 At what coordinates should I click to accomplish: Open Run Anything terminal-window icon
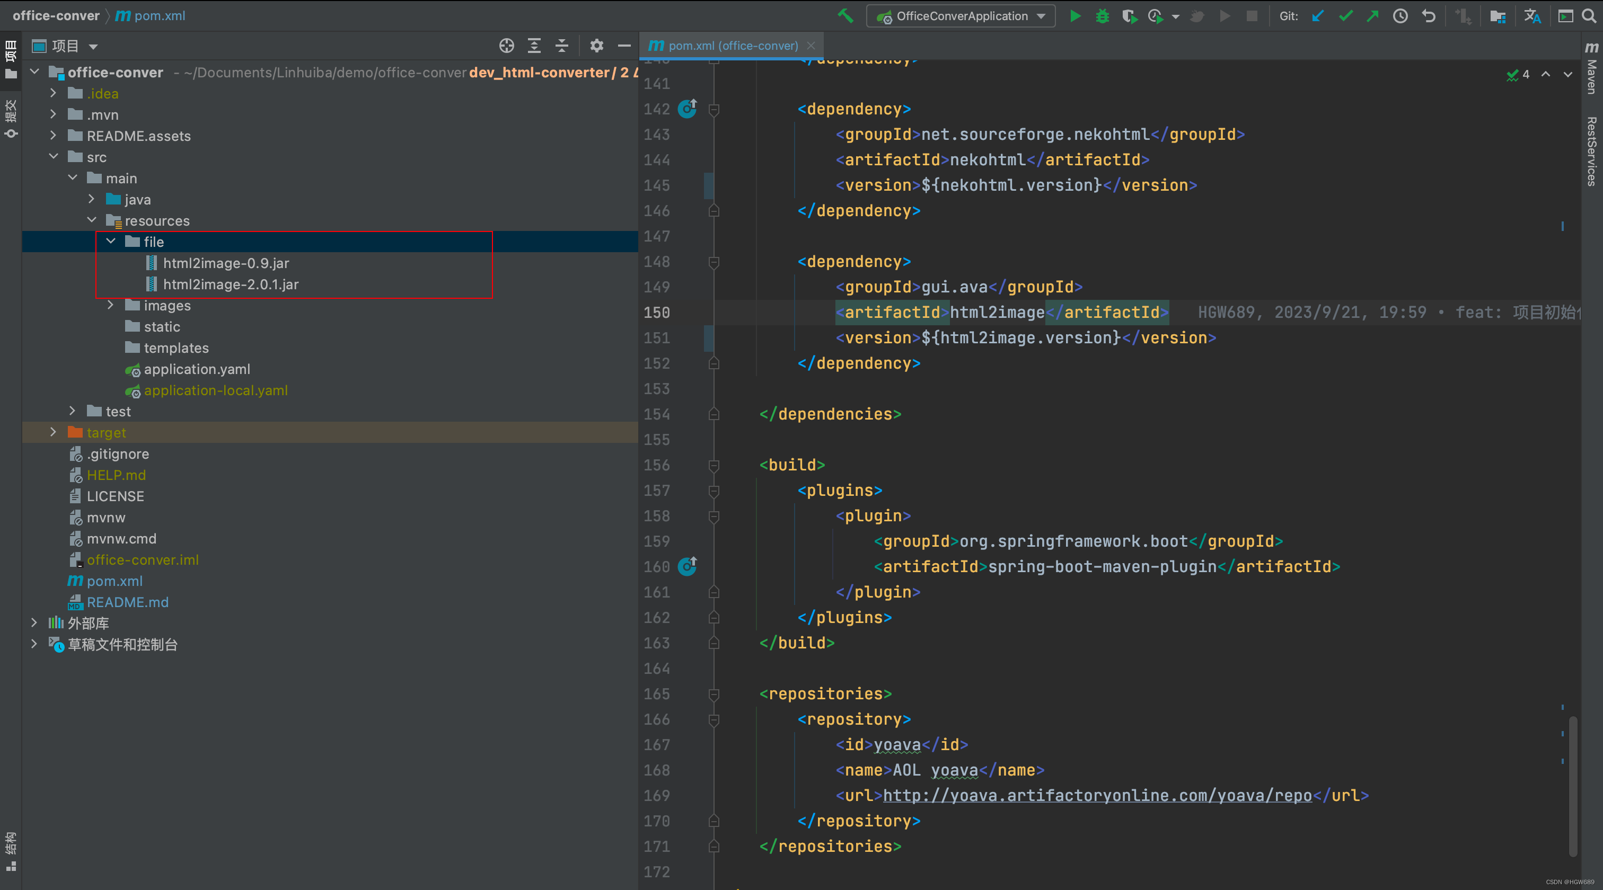(1566, 16)
